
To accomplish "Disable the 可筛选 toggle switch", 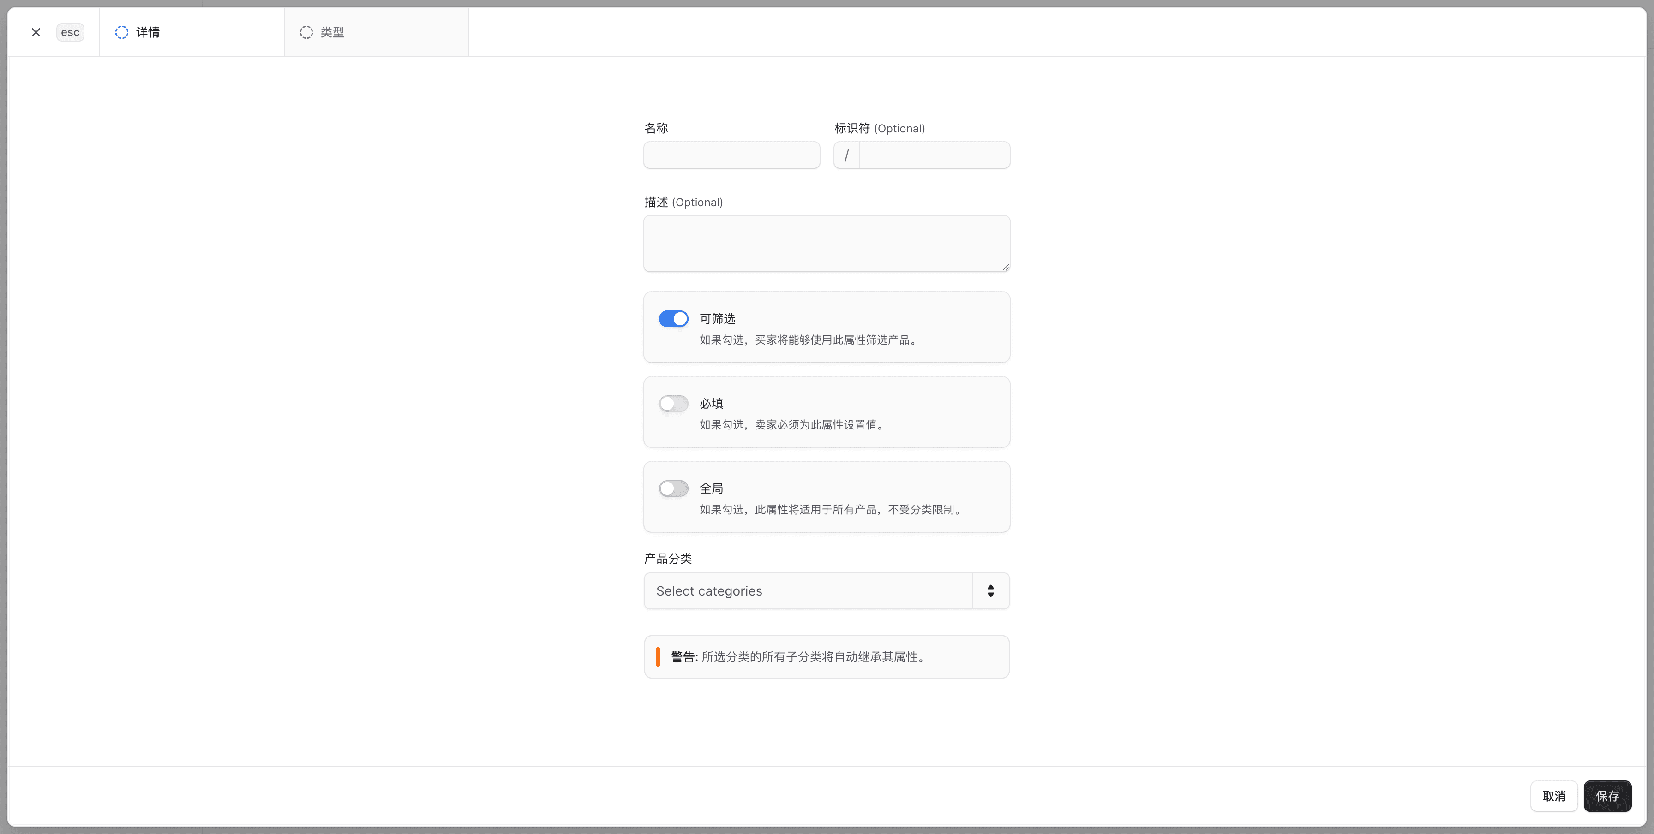I will 673,318.
